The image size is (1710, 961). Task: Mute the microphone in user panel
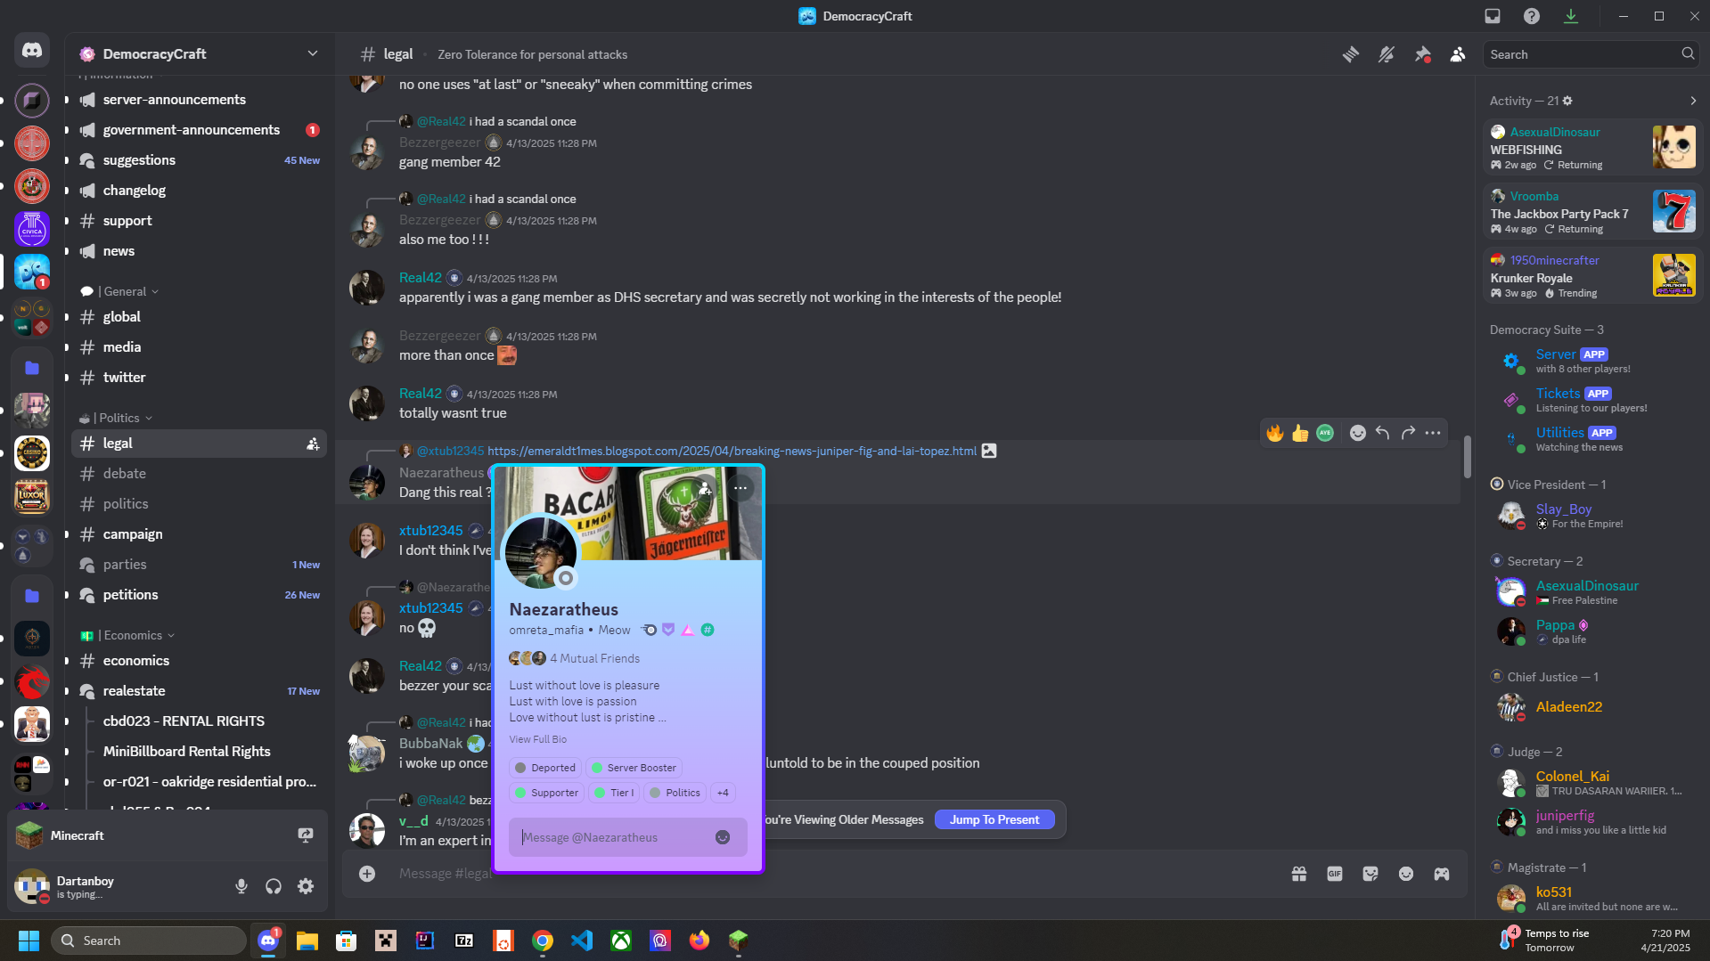tap(241, 886)
